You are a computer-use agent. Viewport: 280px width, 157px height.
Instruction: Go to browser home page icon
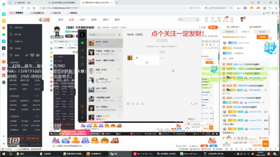coord(28,8)
